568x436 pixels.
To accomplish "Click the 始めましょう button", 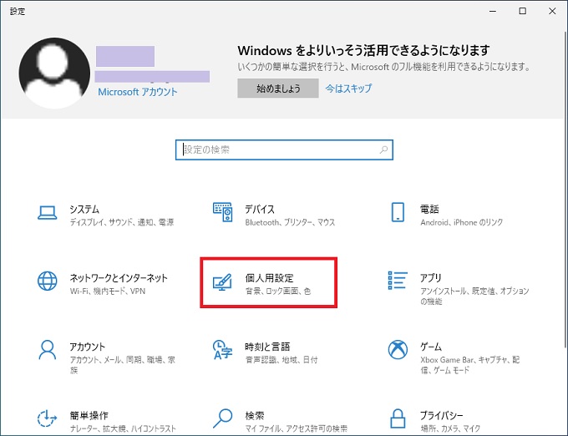I will coord(278,89).
